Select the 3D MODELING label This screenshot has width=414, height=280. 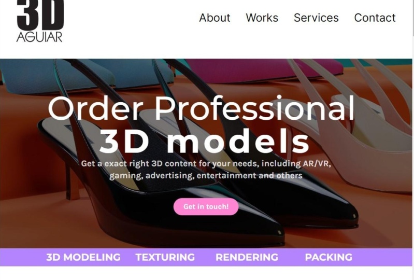83,257
